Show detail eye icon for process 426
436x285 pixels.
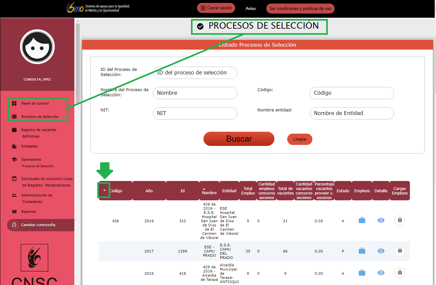coord(381,221)
